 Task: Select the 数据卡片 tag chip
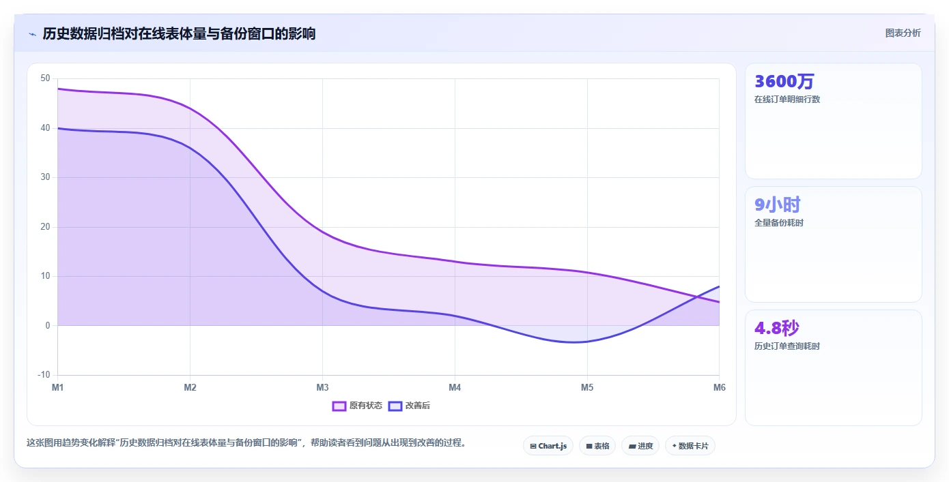pos(690,446)
